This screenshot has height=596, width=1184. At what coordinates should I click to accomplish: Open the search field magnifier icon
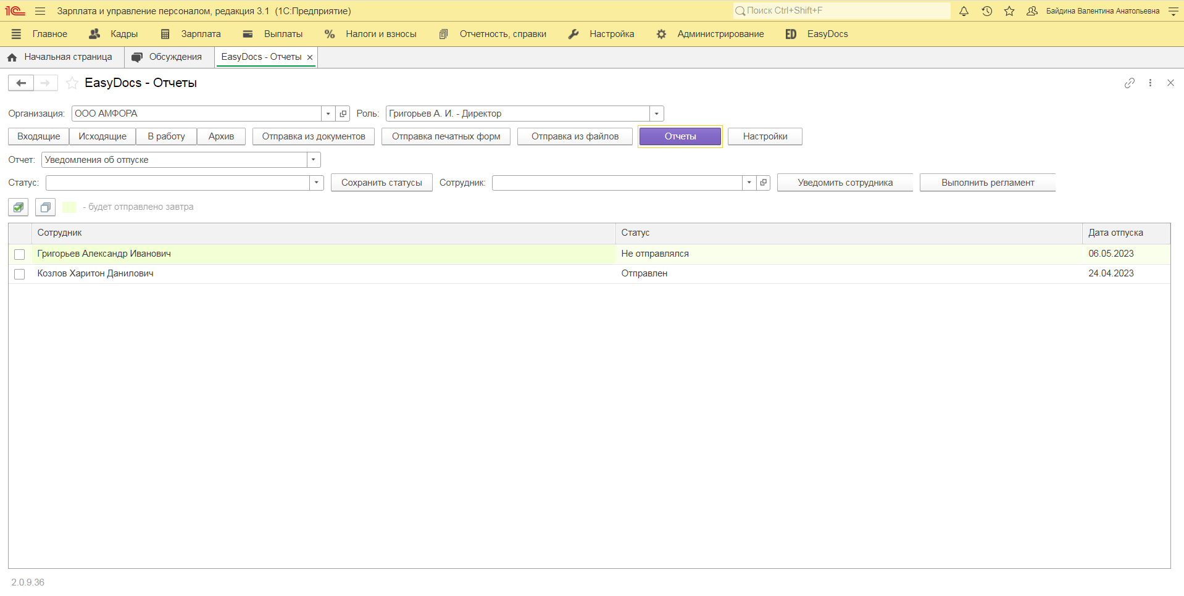[740, 10]
